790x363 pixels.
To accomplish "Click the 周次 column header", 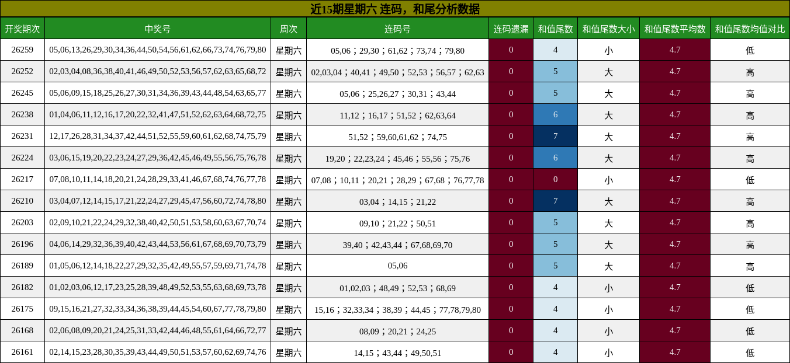I will point(289,29).
